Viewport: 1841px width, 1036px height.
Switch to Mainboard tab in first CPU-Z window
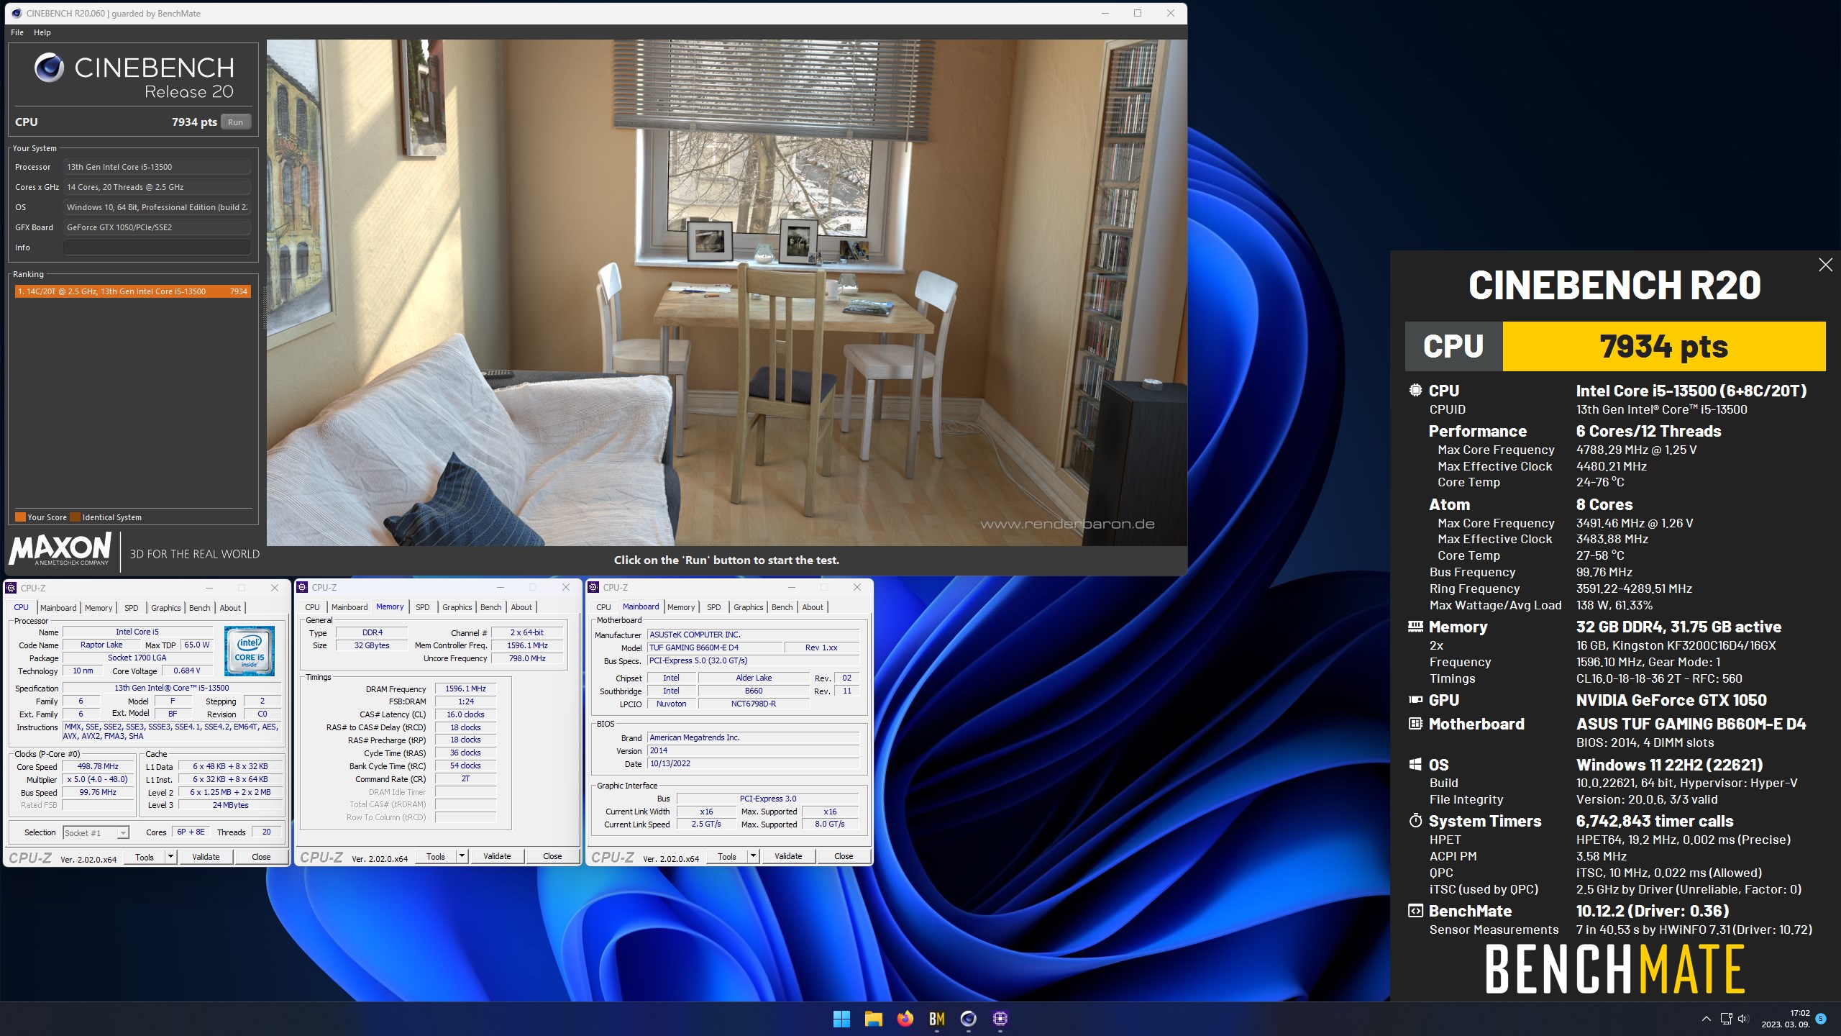pyautogui.click(x=58, y=608)
